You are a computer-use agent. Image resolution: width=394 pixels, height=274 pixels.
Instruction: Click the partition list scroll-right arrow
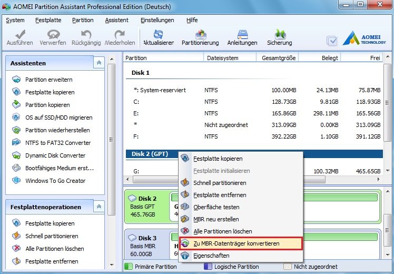(x=379, y=180)
